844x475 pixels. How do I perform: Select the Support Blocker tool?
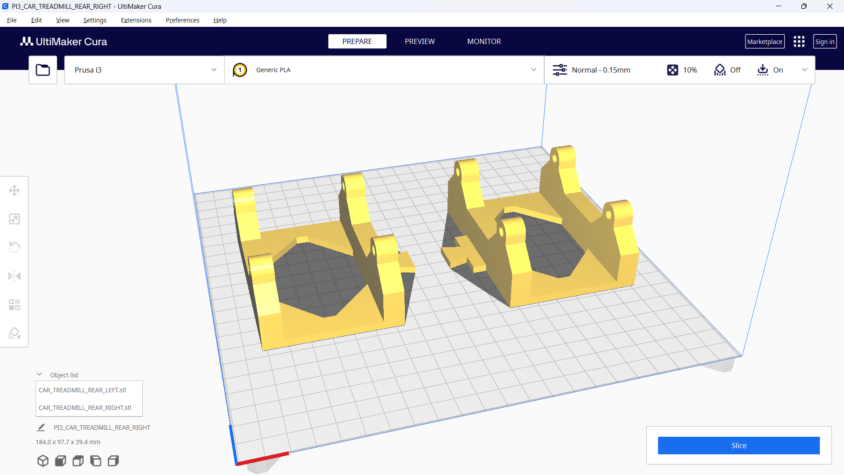[x=15, y=333]
